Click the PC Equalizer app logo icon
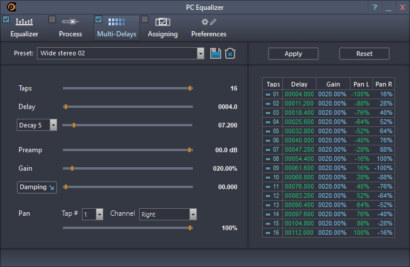This screenshot has width=410, height=267. [11, 7]
